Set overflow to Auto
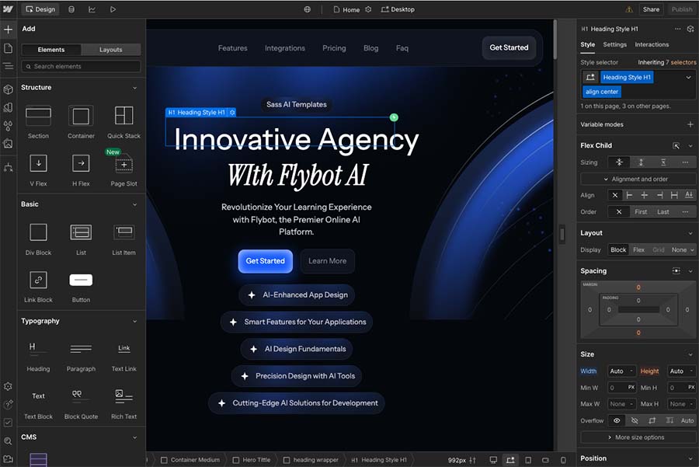The width and height of the screenshot is (699, 467). 687,420
